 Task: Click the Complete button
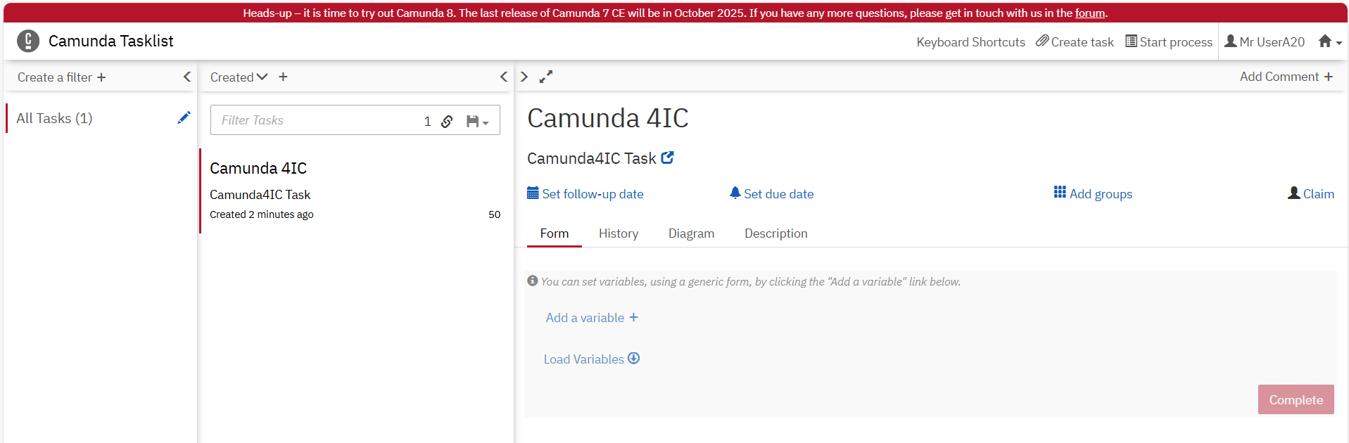(x=1296, y=399)
